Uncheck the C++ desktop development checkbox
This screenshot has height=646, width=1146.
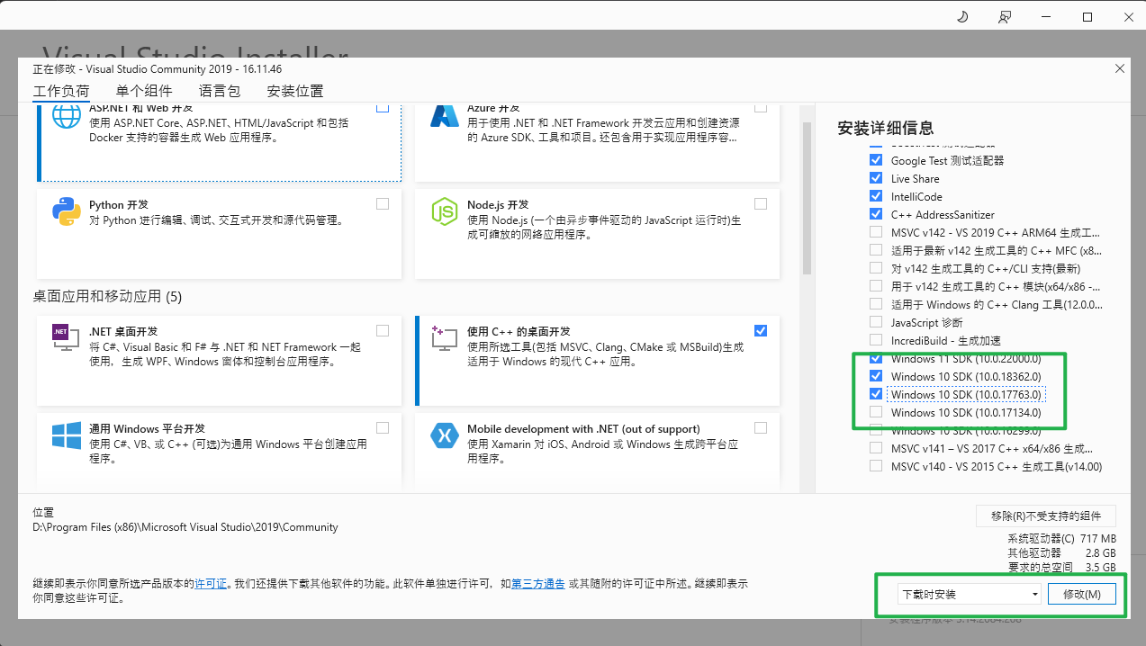(x=761, y=331)
